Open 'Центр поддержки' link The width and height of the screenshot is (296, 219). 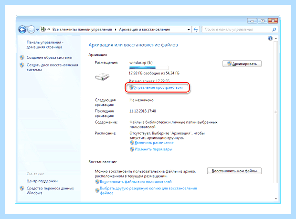coord(42,181)
